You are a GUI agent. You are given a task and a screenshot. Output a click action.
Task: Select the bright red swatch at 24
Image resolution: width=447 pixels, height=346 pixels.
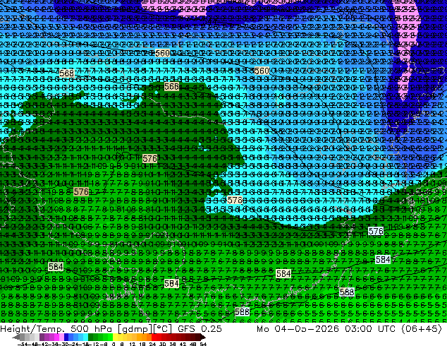[x=154, y=337]
